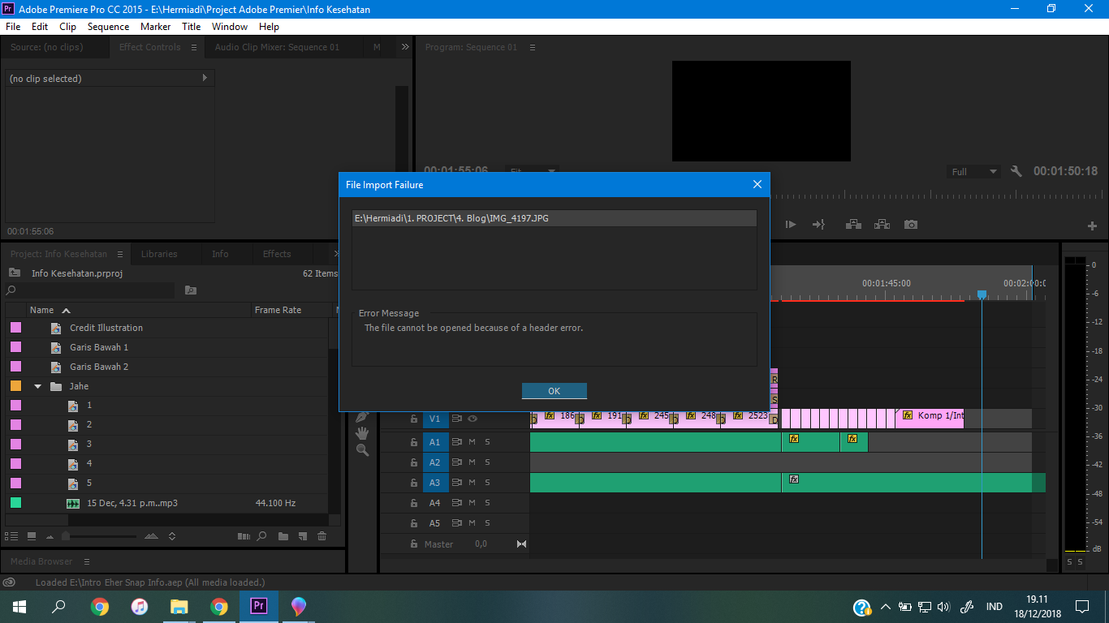Image resolution: width=1109 pixels, height=623 pixels.
Task: Select the 15 Dec, 4.31 p.m..mp3 audio file
Action: (132, 503)
